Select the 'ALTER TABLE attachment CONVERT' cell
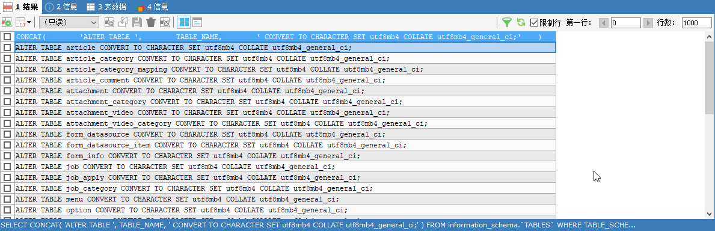Screen dimensions: 715x231 (285, 91)
